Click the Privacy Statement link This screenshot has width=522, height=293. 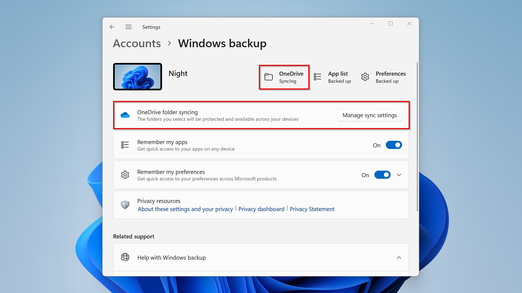312,209
